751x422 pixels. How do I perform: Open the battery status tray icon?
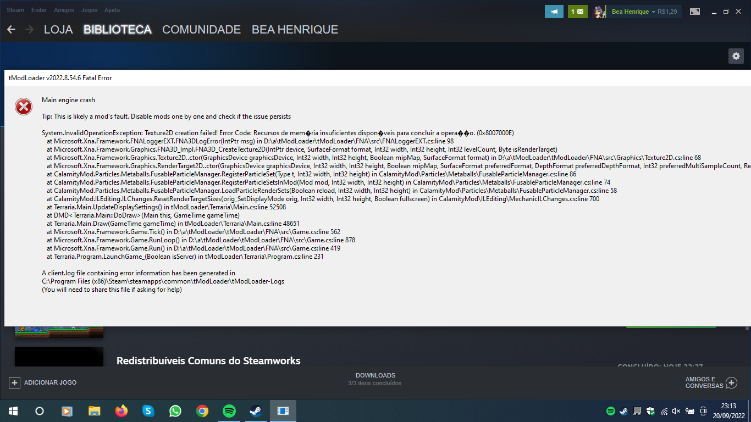point(690,411)
